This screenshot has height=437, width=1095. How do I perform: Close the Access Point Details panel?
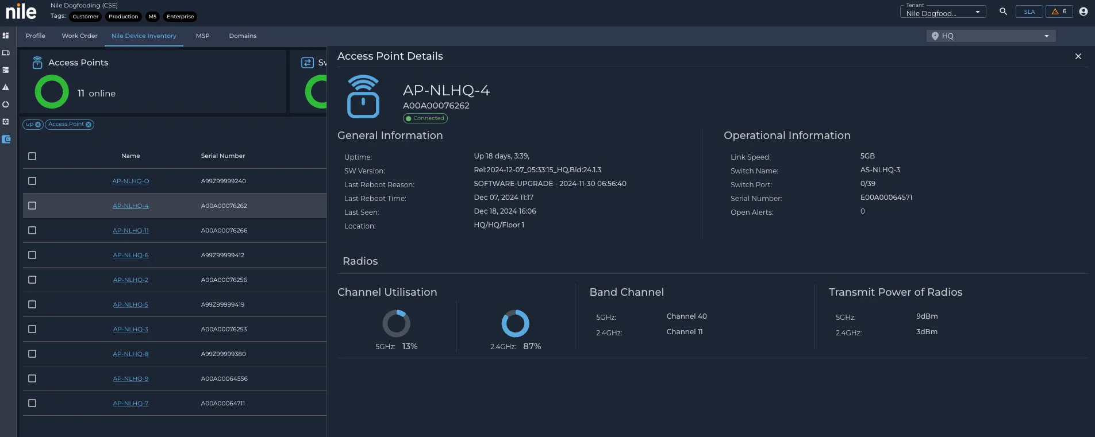(1078, 56)
